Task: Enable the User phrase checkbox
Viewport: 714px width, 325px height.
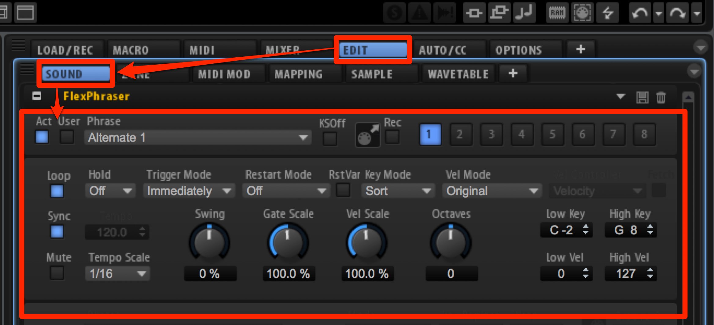Action: (x=67, y=137)
